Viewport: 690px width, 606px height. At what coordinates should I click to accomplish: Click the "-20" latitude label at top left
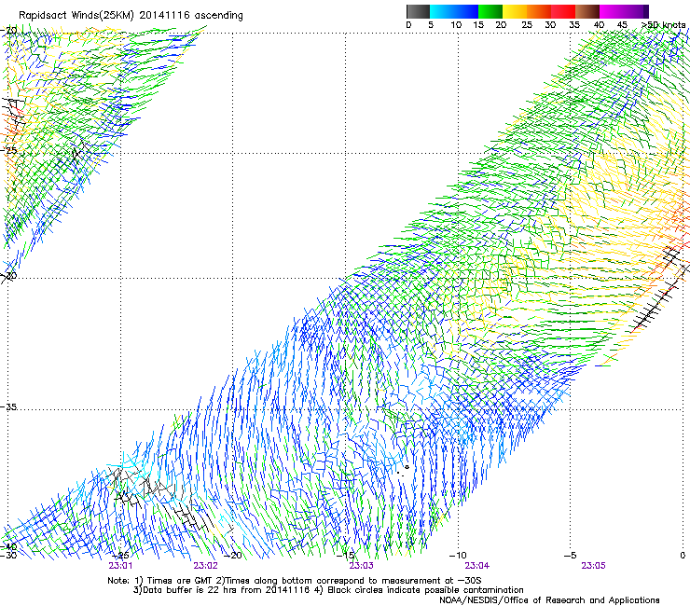point(8,31)
